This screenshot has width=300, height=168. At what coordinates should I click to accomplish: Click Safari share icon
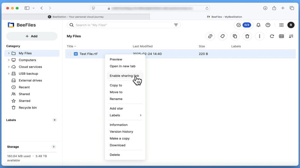[x=274, y=8]
